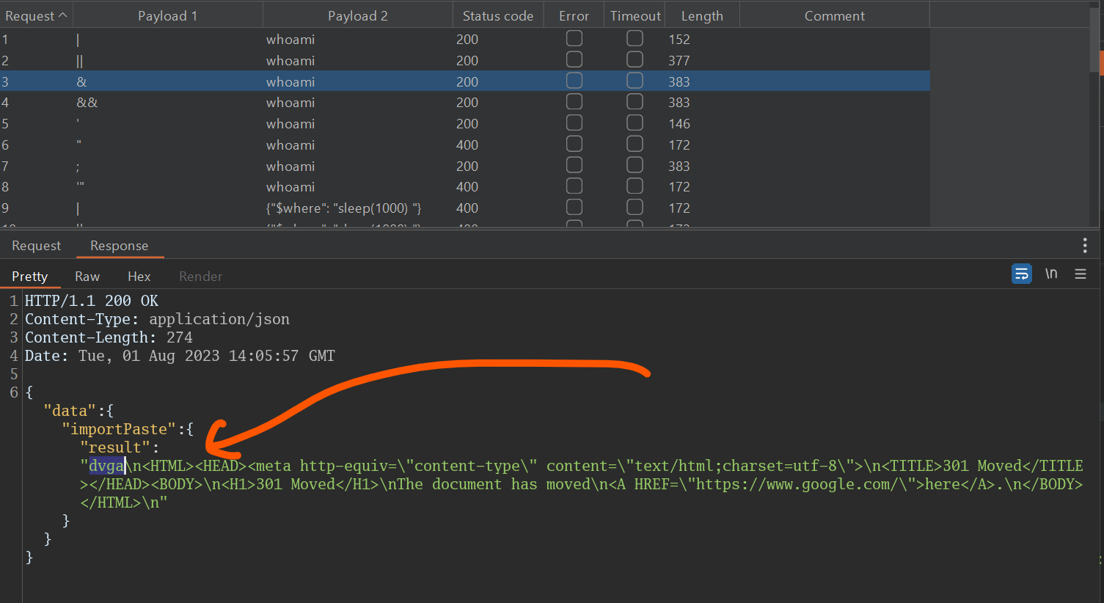Click the highlighted "dvga" text in response

coord(106,466)
